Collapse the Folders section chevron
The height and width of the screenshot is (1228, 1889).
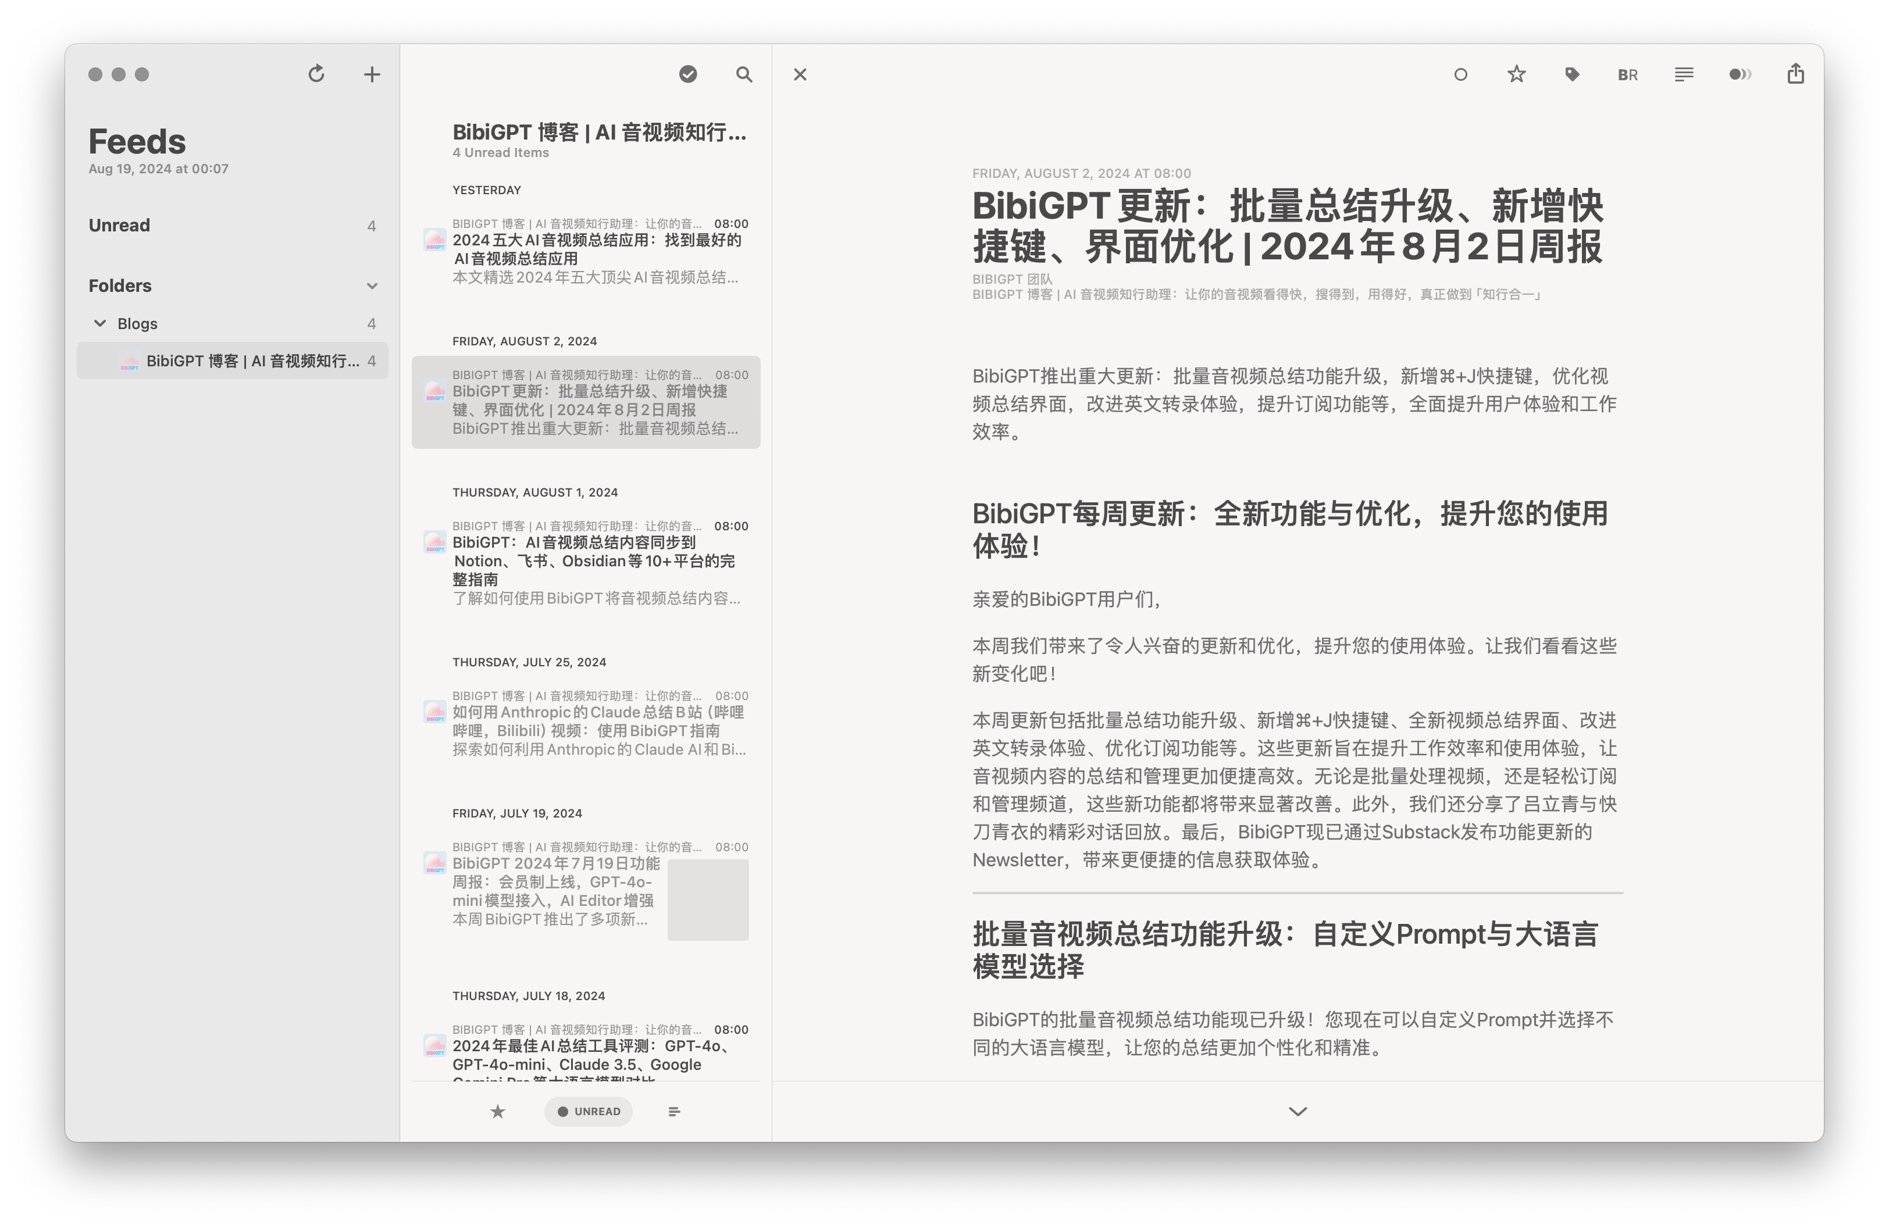tap(372, 285)
